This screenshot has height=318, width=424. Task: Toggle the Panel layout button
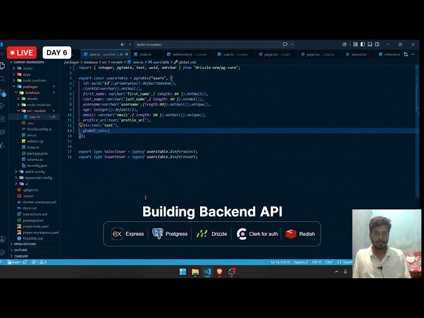pos(370,44)
